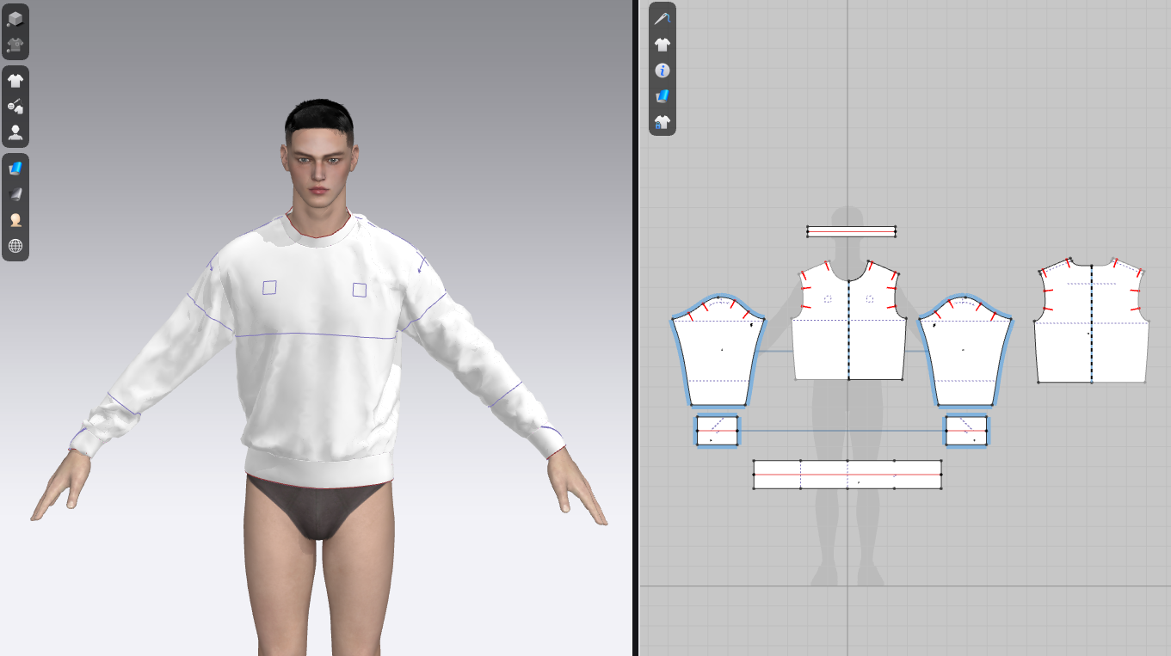Click the avatar skin head icon
Image resolution: width=1171 pixels, height=656 pixels.
(15, 220)
